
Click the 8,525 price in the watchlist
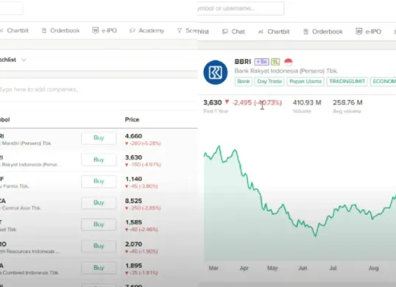(133, 201)
